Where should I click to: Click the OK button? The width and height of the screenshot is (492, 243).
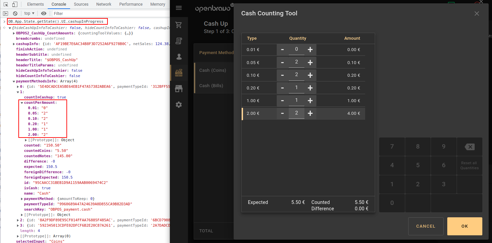[x=465, y=226]
